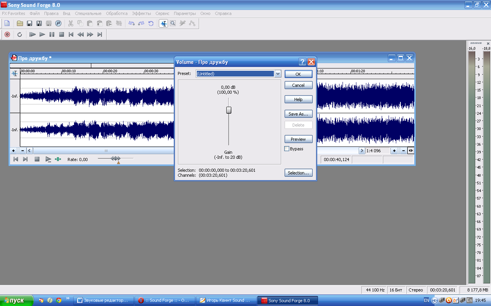Start recording with the red Record button
This screenshot has height=306, width=491.
(7, 34)
